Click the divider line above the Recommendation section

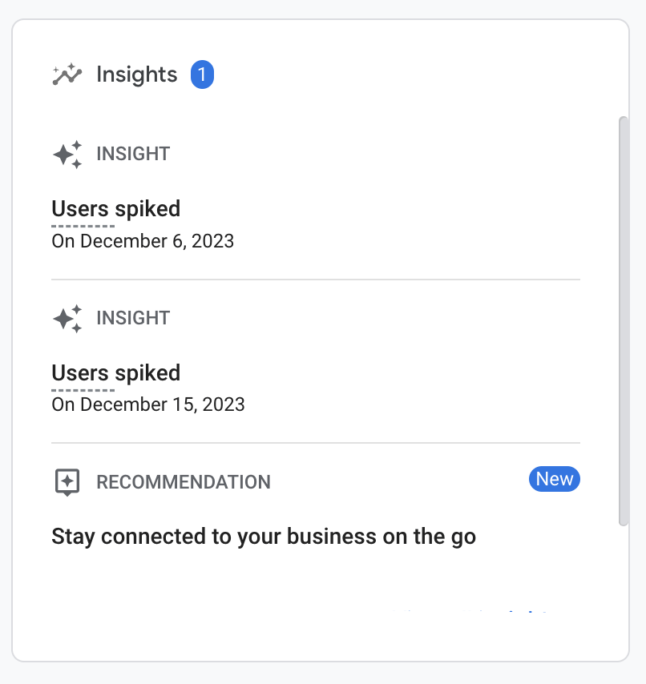[x=316, y=443]
